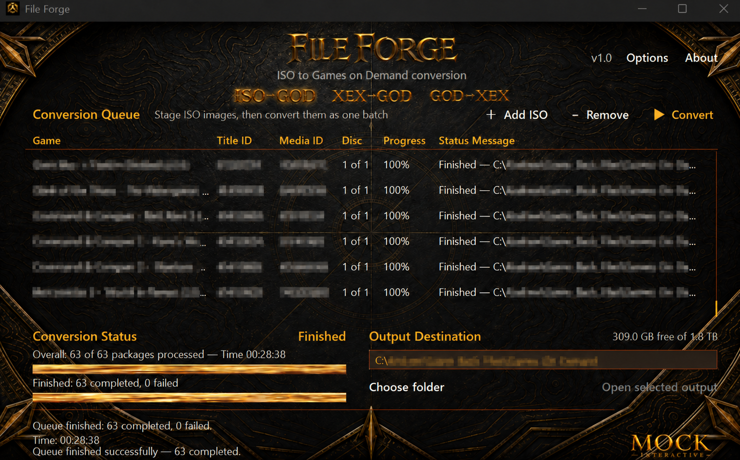Open the Options menu
The height and width of the screenshot is (460, 740).
coord(647,58)
